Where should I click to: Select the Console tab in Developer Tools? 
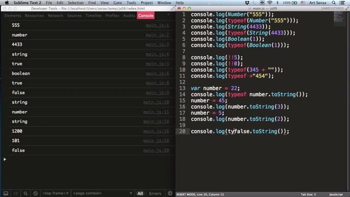(x=145, y=16)
